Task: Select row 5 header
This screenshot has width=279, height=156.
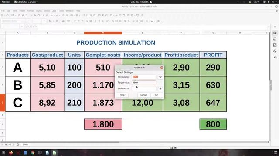Action: 3,103
